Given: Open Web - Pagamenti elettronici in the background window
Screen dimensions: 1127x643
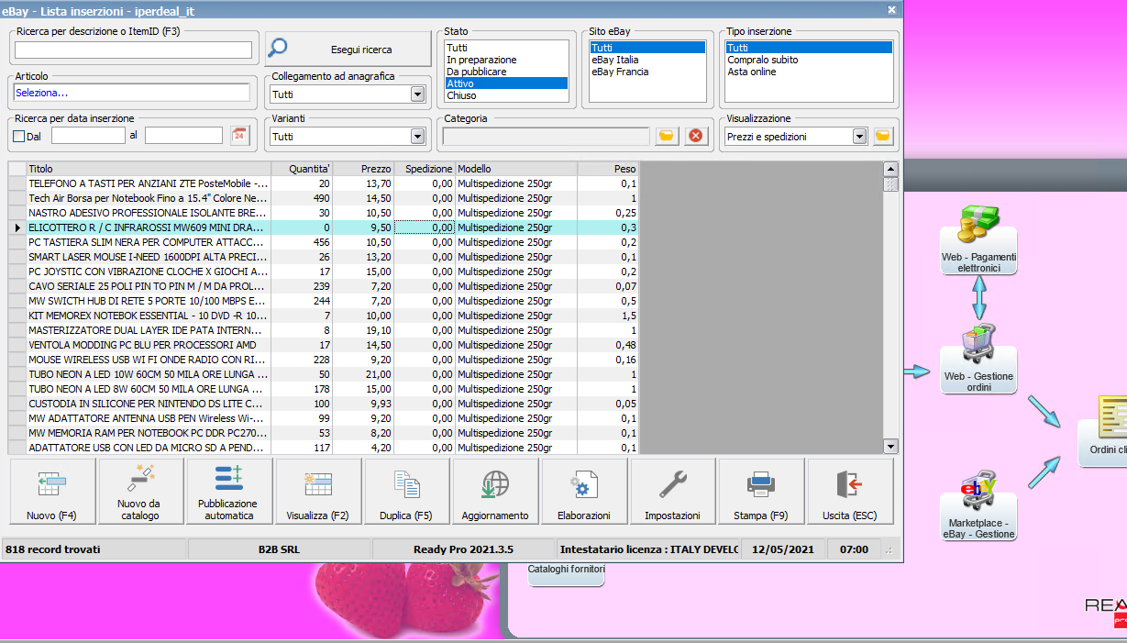Looking at the screenshot, I should [x=979, y=239].
